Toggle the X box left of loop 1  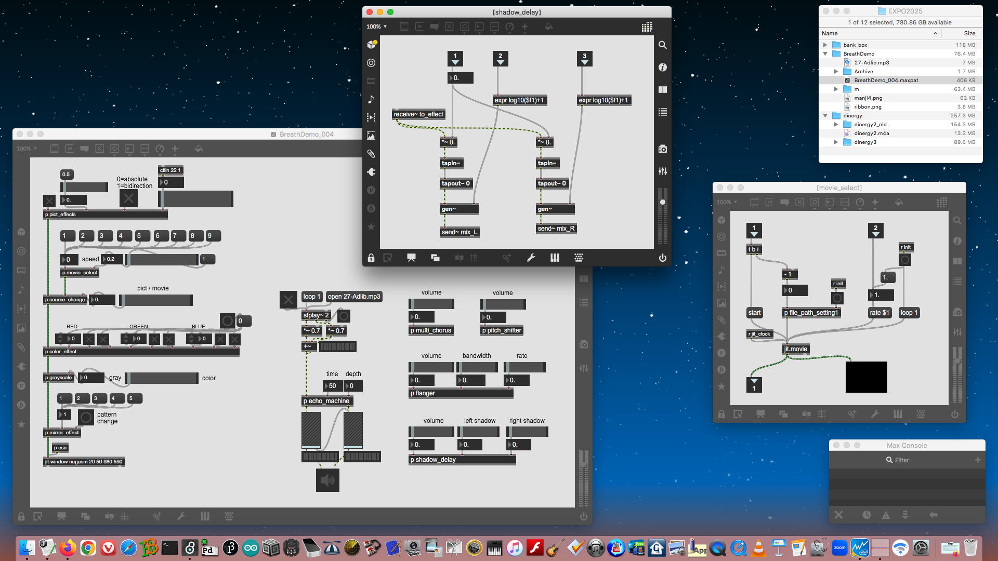(x=288, y=299)
